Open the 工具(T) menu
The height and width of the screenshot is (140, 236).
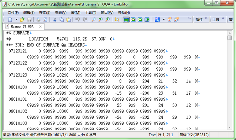point(90,12)
